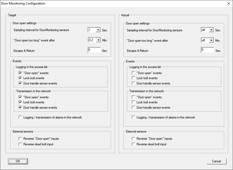Check Actual logging "Door open" events box
The width and height of the screenshot is (233, 170).
click(134, 73)
